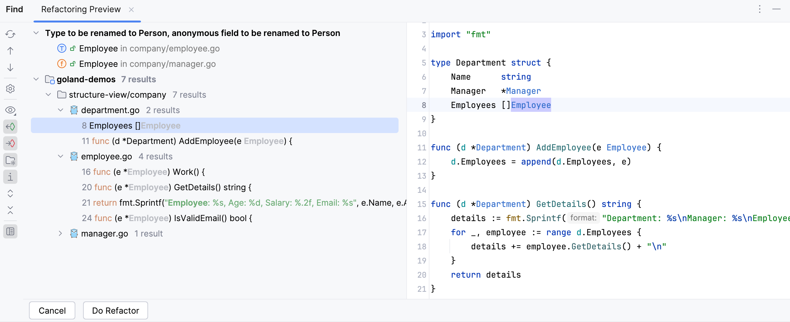The width and height of the screenshot is (790, 322).
Task: Jump to the next occurrence
Action: 10,68
